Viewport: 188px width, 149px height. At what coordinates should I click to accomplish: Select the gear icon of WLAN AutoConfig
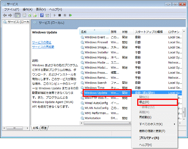tap(82, 108)
